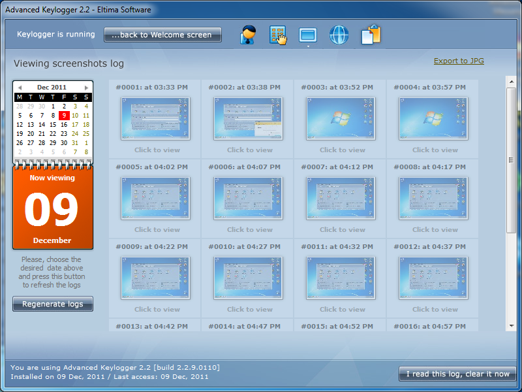Go to next month in calendar
The width and height of the screenshot is (522, 392).
pos(86,88)
